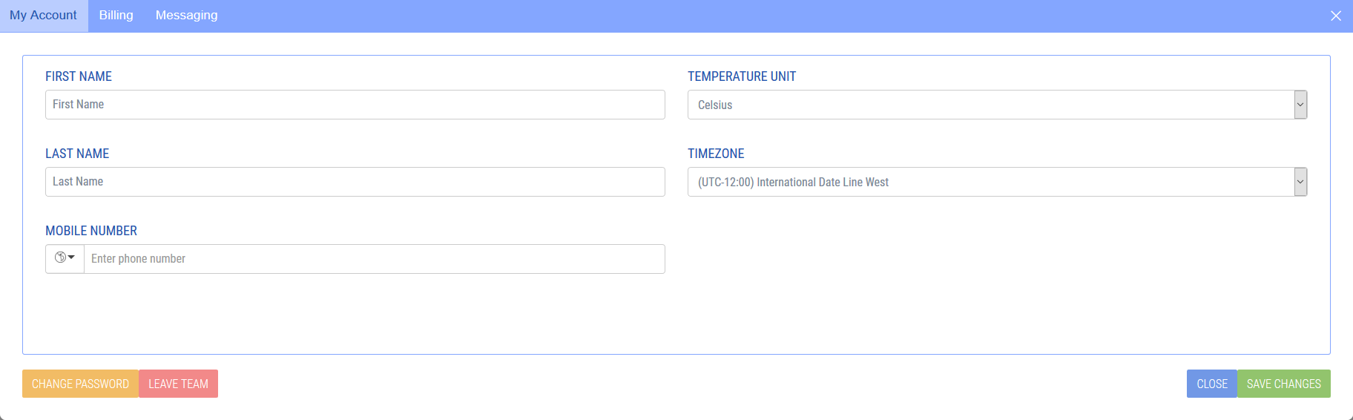Viewport: 1353px width, 420px height.
Task: Click the FIRST NAME field label
Action: point(79,76)
